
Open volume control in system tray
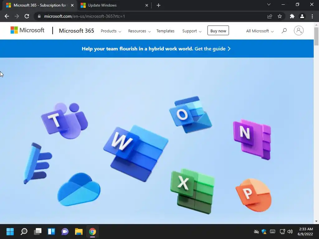click(290, 232)
